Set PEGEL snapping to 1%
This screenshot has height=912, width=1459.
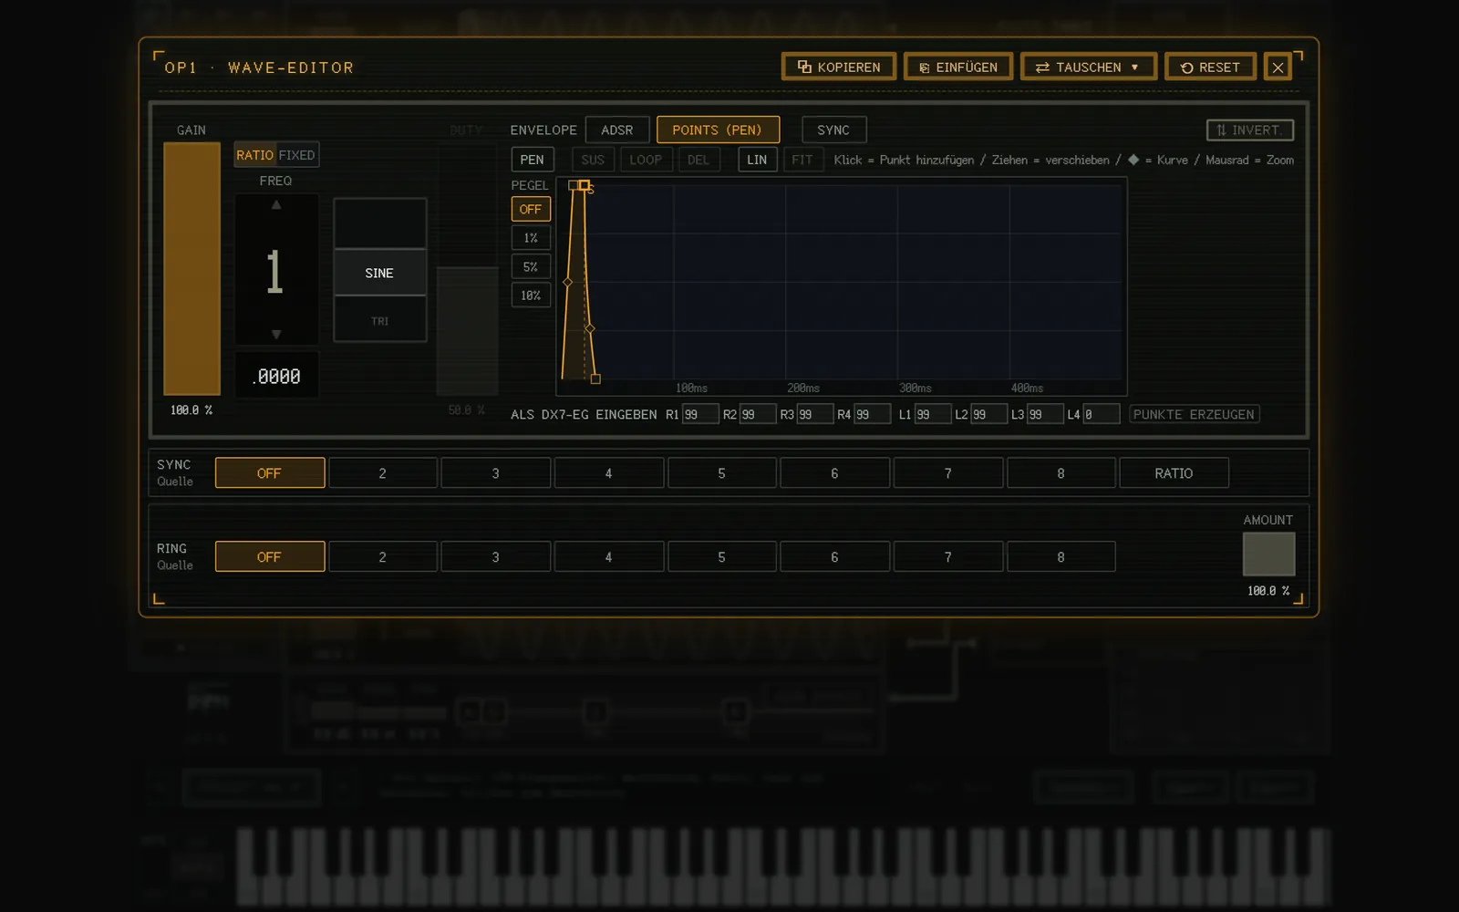531,238
